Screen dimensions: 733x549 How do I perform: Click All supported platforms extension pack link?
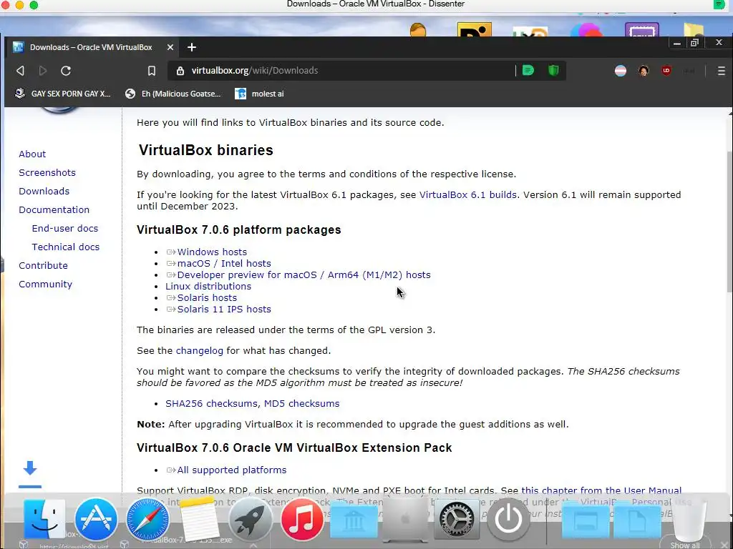[232, 470]
